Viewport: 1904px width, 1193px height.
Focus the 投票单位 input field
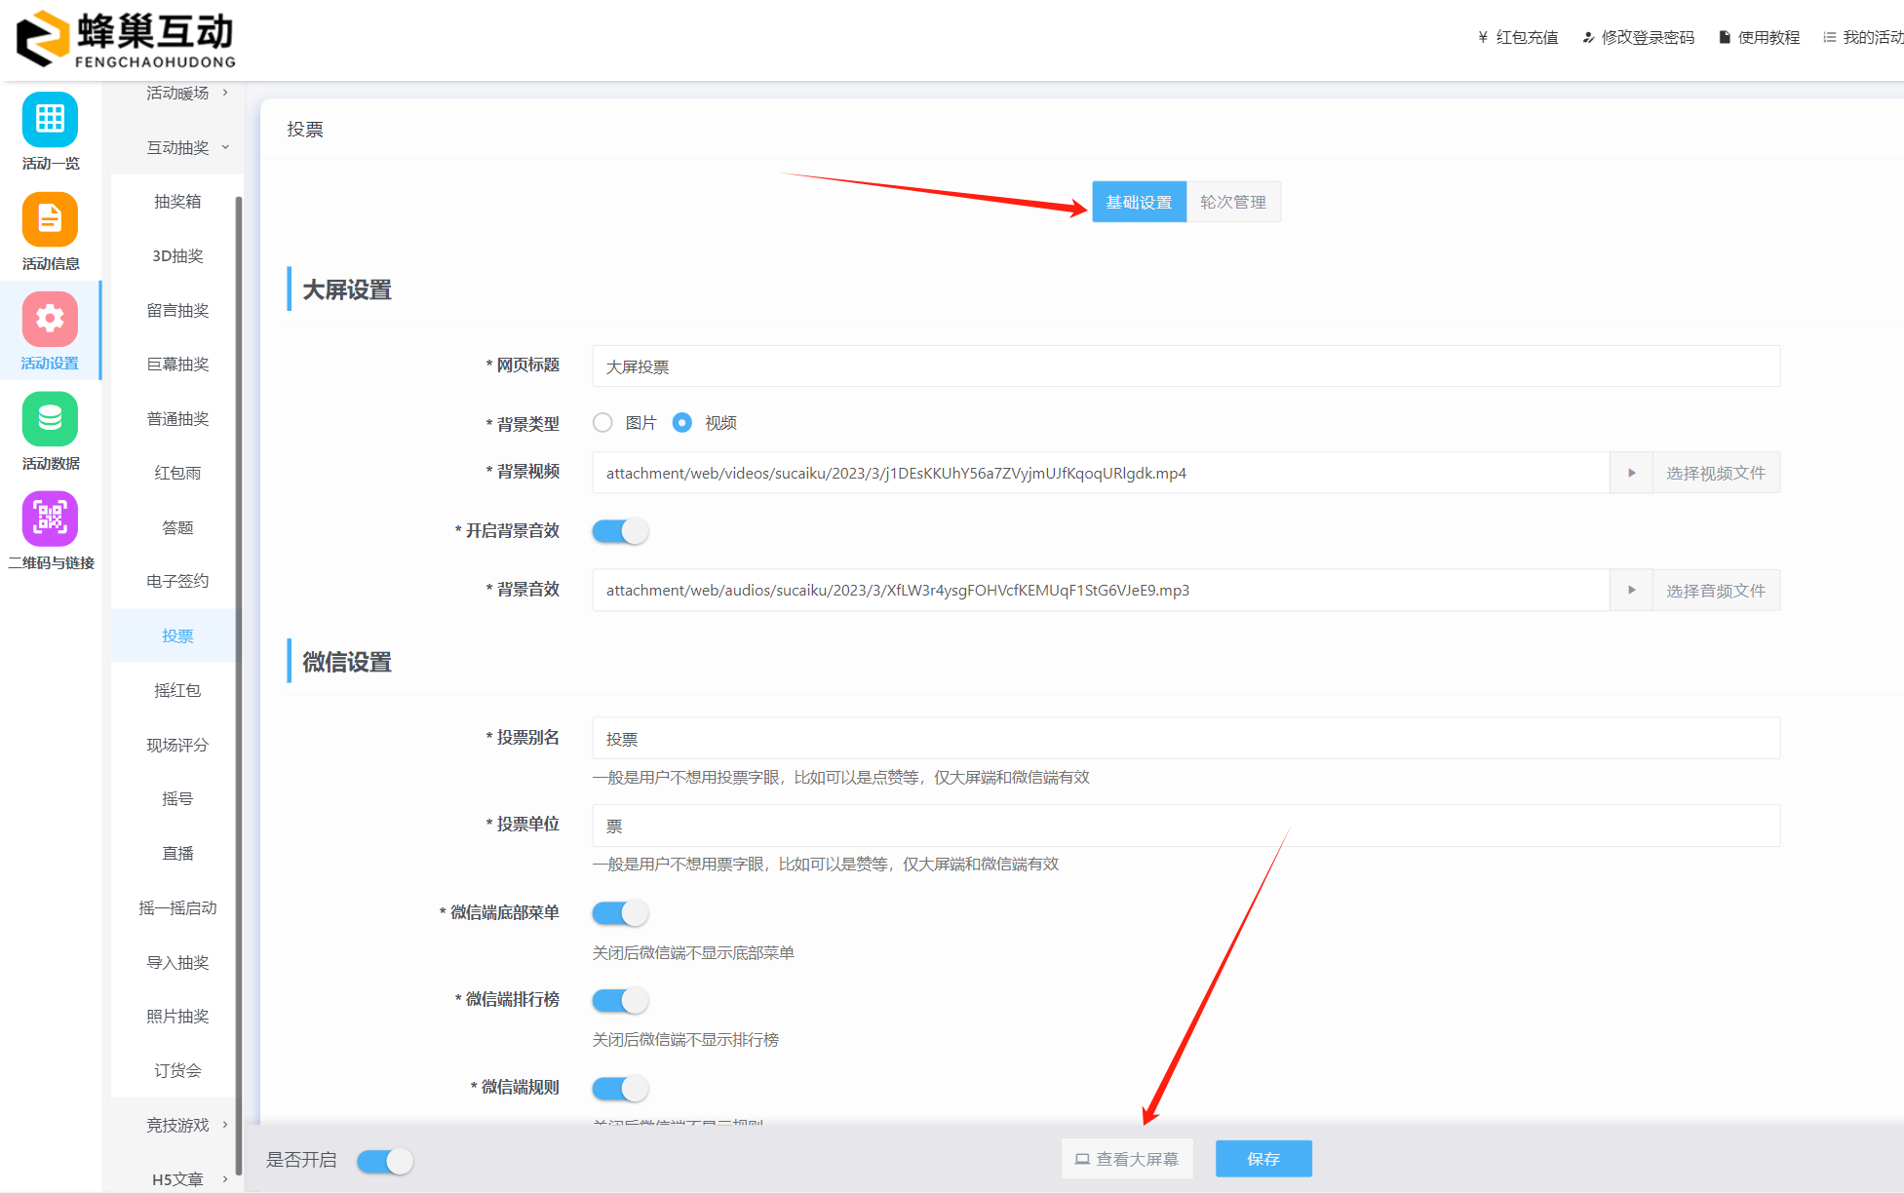pos(1185,826)
